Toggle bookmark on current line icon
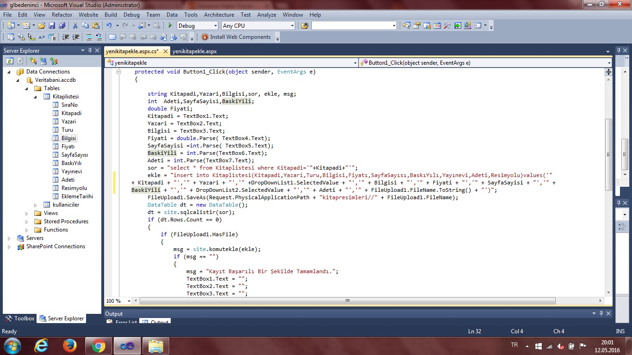Image resolution: width=632 pixels, height=355 pixels. (x=112, y=37)
